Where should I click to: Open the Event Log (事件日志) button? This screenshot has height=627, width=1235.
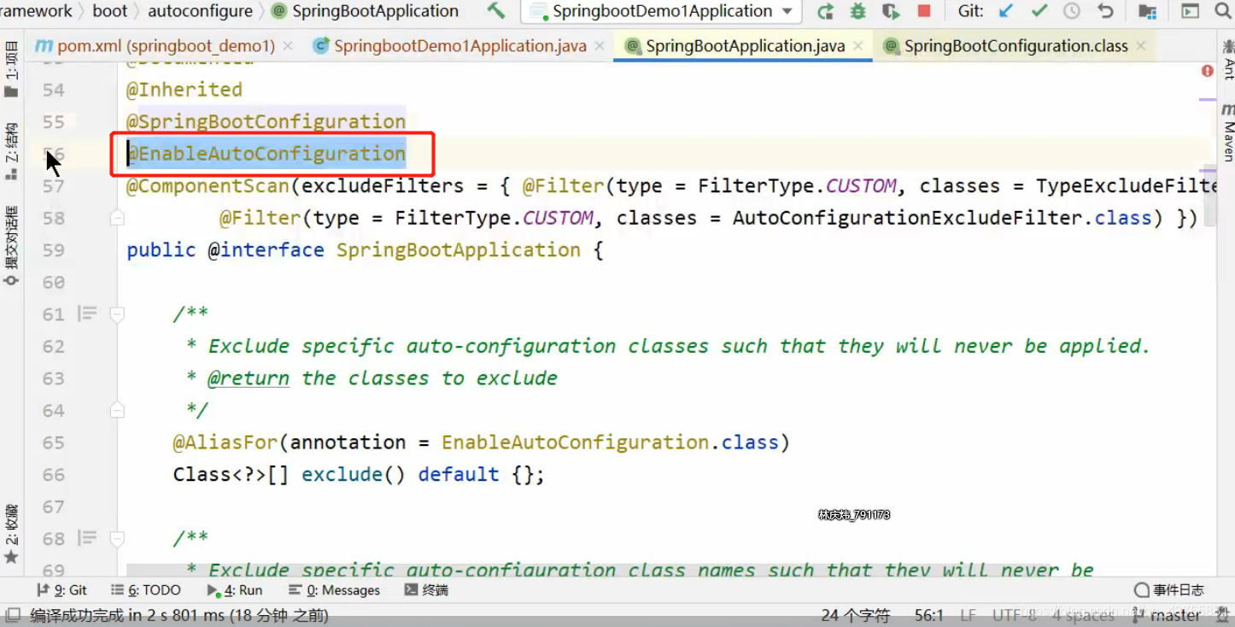pos(1169,590)
